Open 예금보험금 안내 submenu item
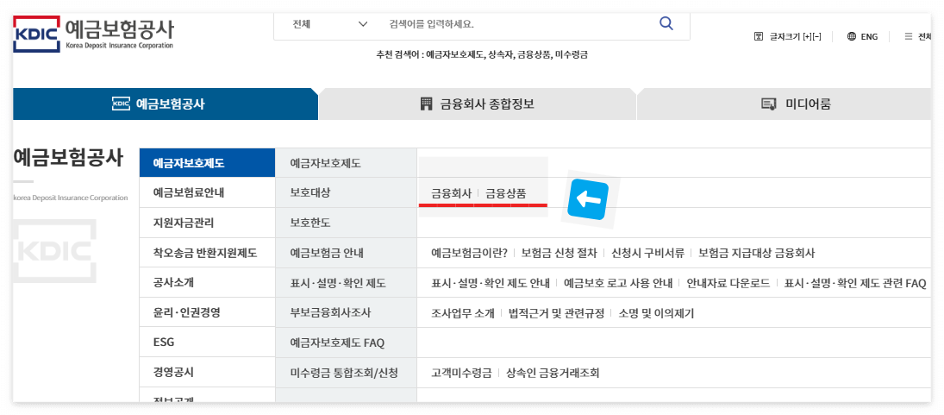The width and height of the screenshot is (944, 415). [x=347, y=253]
